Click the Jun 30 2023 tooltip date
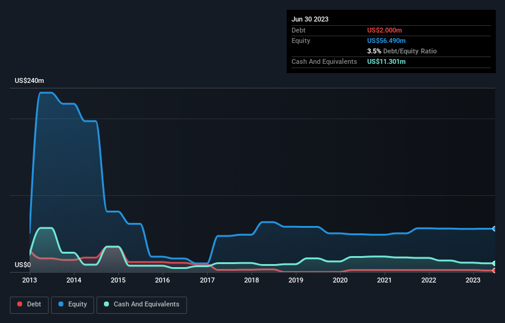 [310, 19]
